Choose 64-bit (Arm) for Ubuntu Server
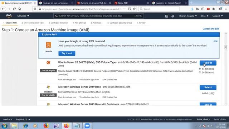The image size is (229, 129). point(200,72)
